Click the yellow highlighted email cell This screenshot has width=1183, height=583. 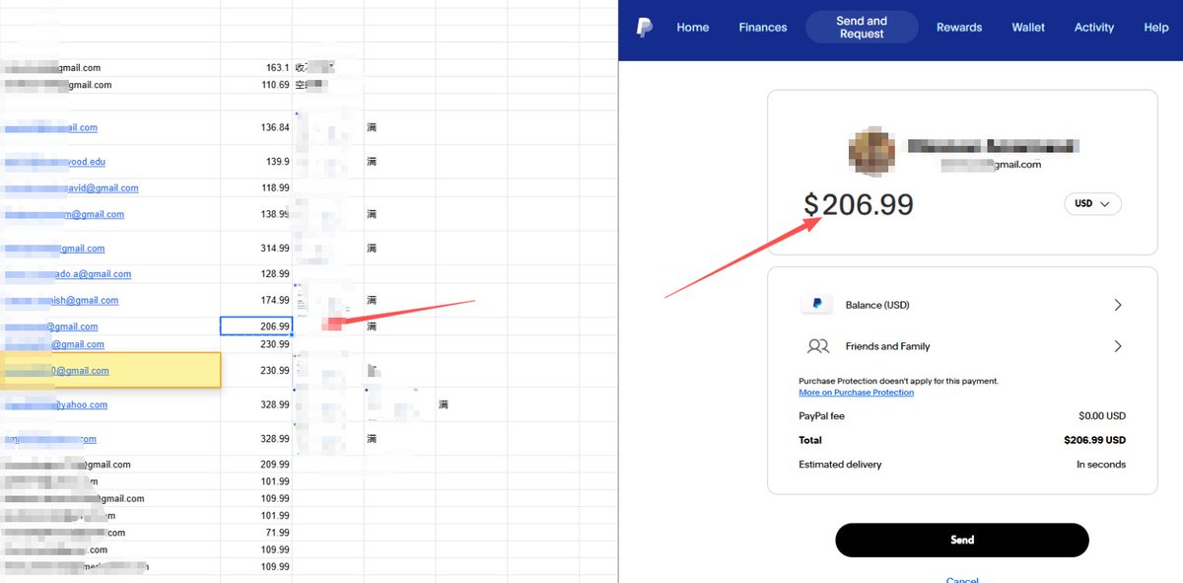point(110,370)
